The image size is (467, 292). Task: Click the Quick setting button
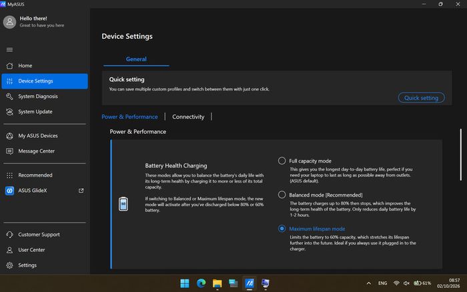pos(421,97)
